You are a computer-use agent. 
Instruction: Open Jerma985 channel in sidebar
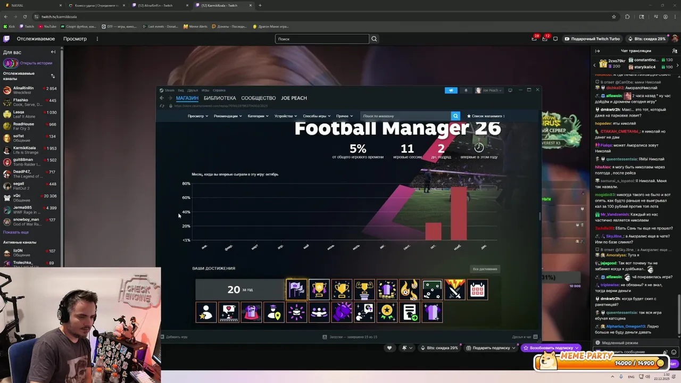pyautogui.click(x=30, y=210)
